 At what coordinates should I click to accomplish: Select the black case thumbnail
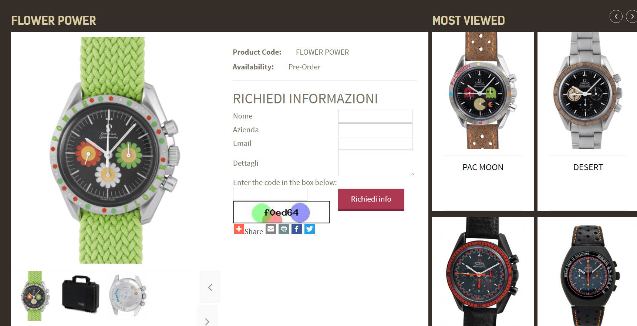click(x=81, y=294)
